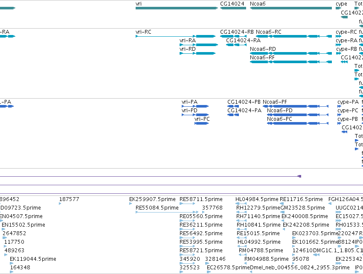Click the cype-RC transcript label
The width and height of the screenshot is (363, 274).
click(346, 32)
